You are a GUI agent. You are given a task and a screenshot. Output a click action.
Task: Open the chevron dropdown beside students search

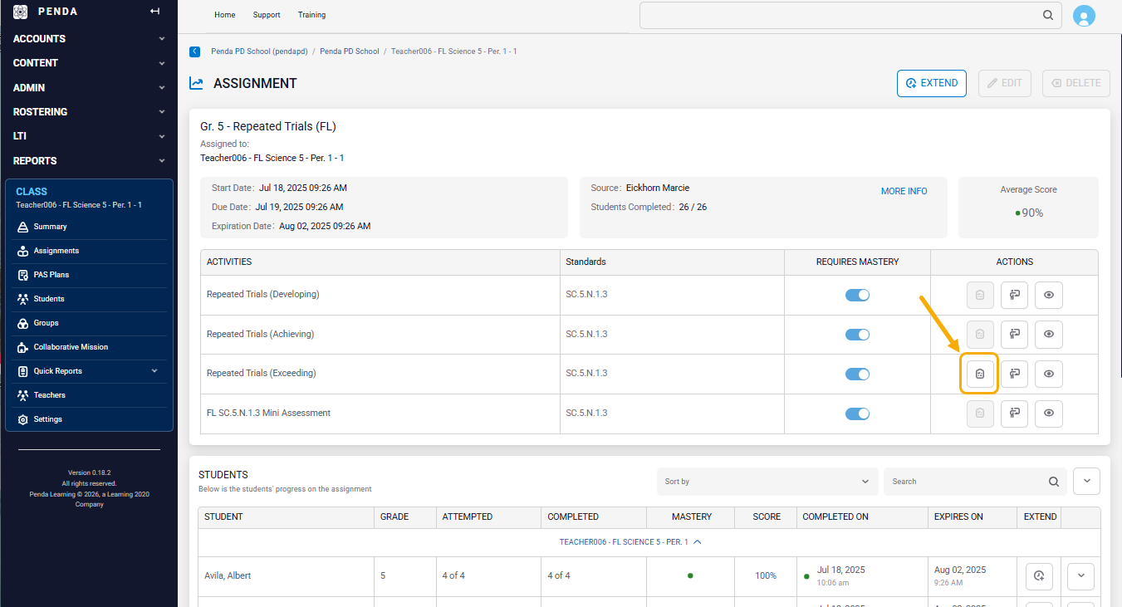[x=1086, y=481]
